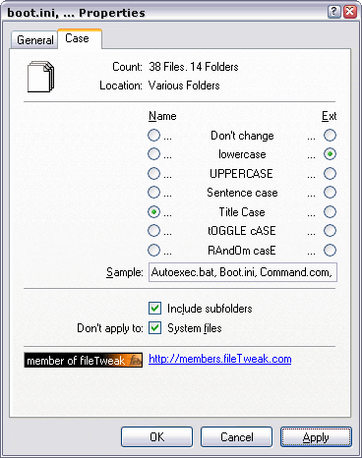Select Name RAndOm casE radio button
Screen dimensions: 362x458
[153, 250]
